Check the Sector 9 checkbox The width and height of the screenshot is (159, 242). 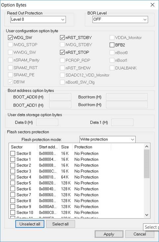[x=13, y=206]
